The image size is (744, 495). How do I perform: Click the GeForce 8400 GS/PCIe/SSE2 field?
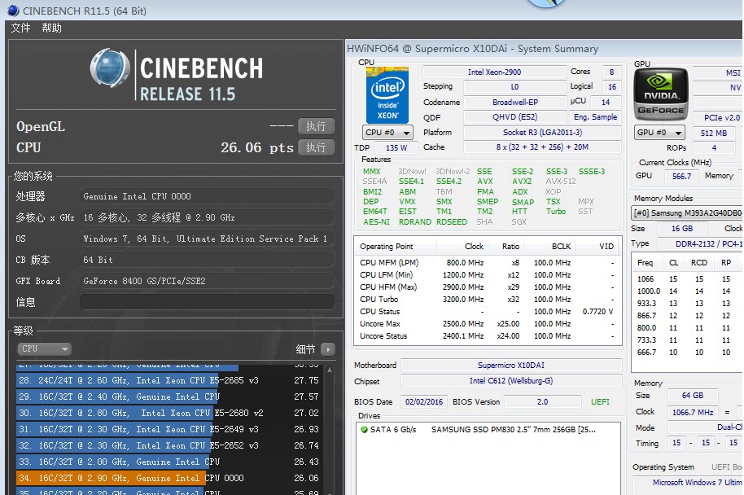coord(207,281)
